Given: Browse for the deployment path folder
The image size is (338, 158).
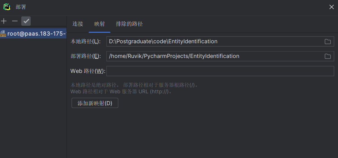Looking at the screenshot, I should point(327,56).
